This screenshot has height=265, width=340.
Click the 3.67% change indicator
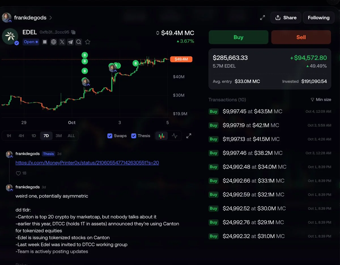pos(185,41)
